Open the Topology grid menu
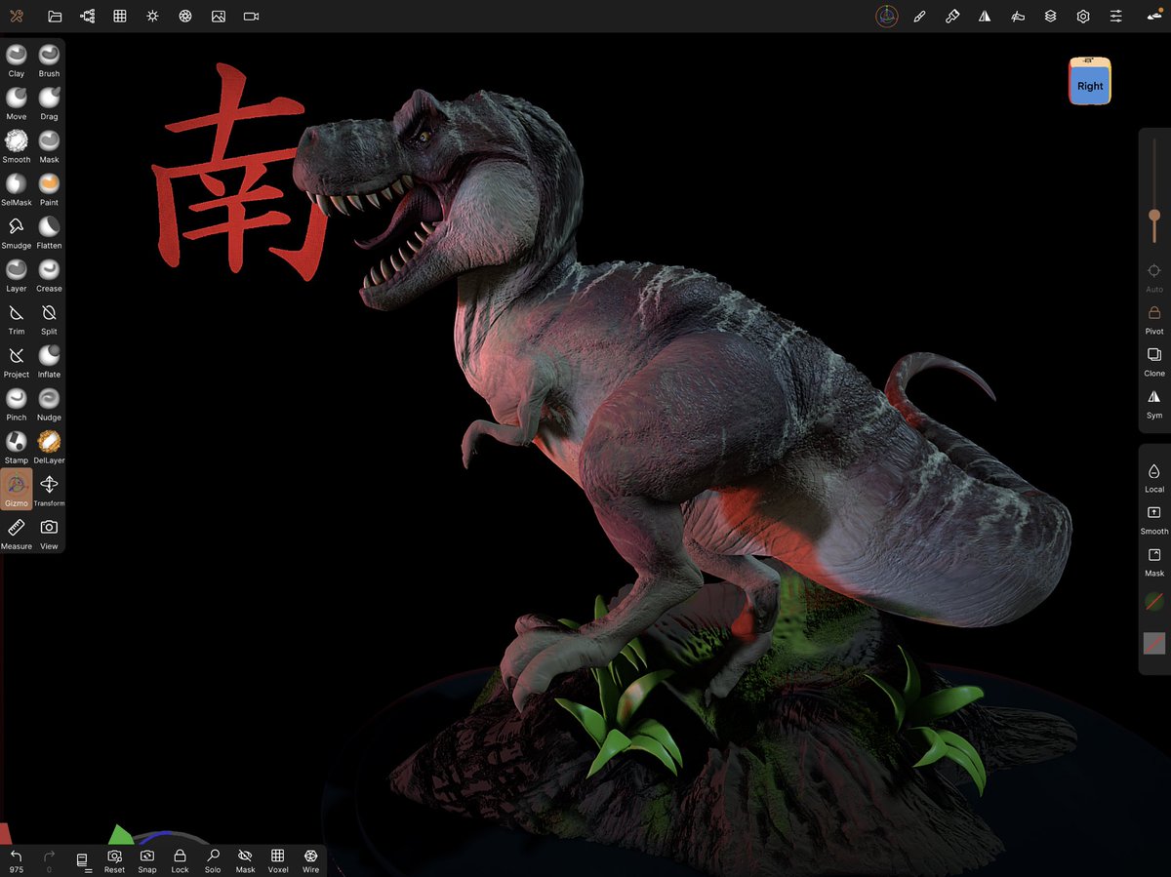The image size is (1171, 877). [x=120, y=17]
